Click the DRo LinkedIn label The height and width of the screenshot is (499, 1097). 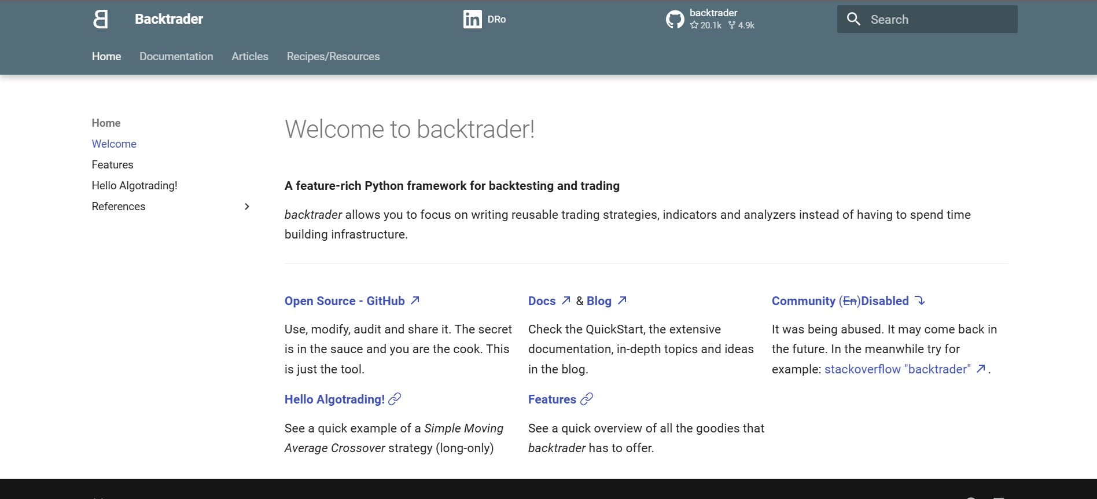point(496,19)
